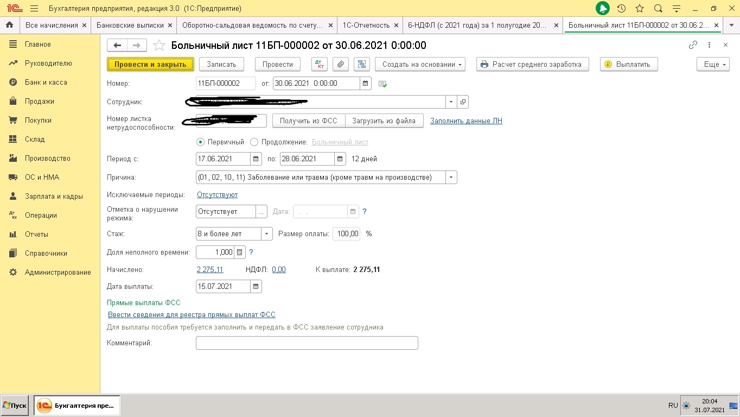Click the Выплатить button
The width and height of the screenshot is (740, 417).
click(629, 64)
